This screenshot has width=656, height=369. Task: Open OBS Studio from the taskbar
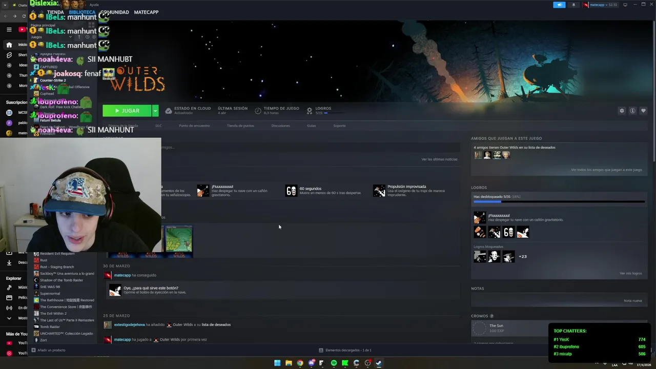367,363
